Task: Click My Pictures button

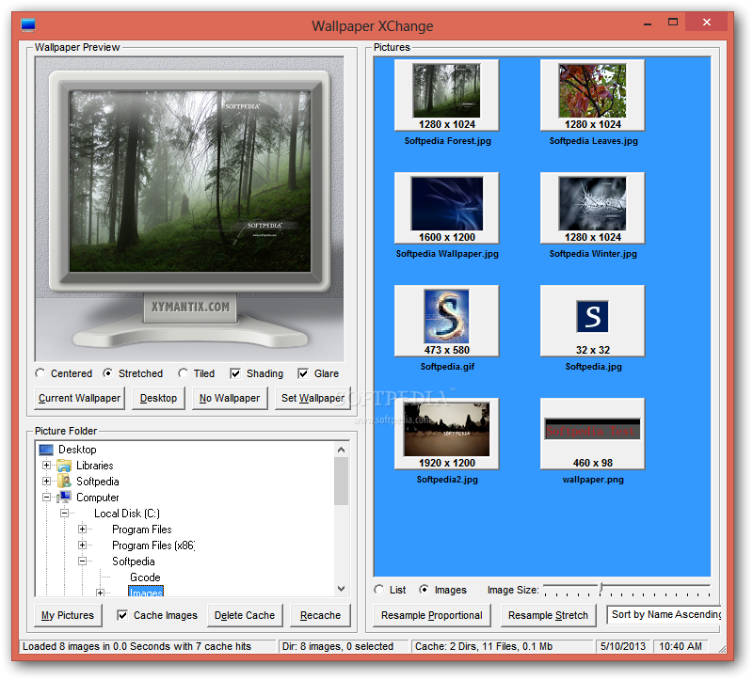Action: pyautogui.click(x=68, y=615)
